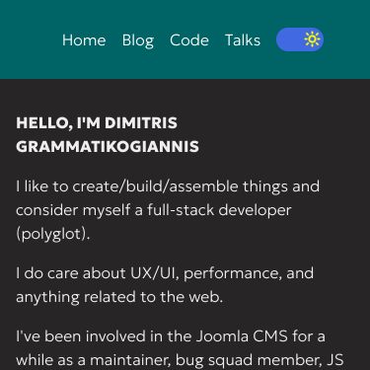Click the yellow sun icon
370x370 pixels.
(312, 39)
